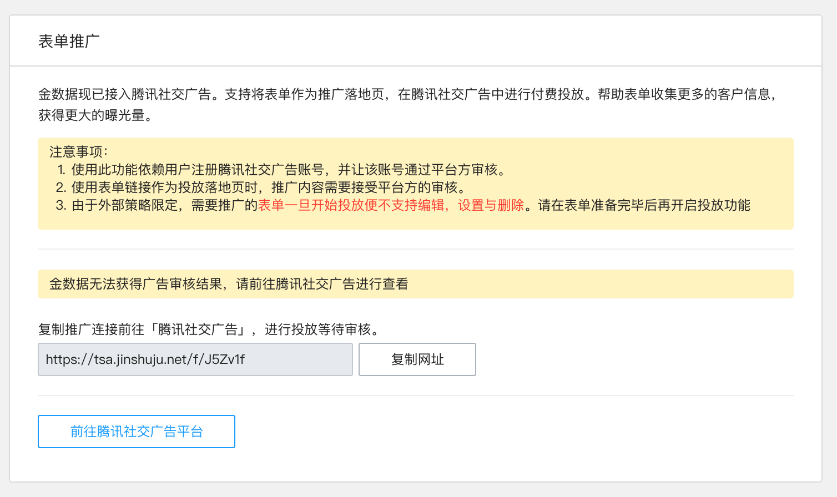Click the 复制网址 button

point(417,359)
